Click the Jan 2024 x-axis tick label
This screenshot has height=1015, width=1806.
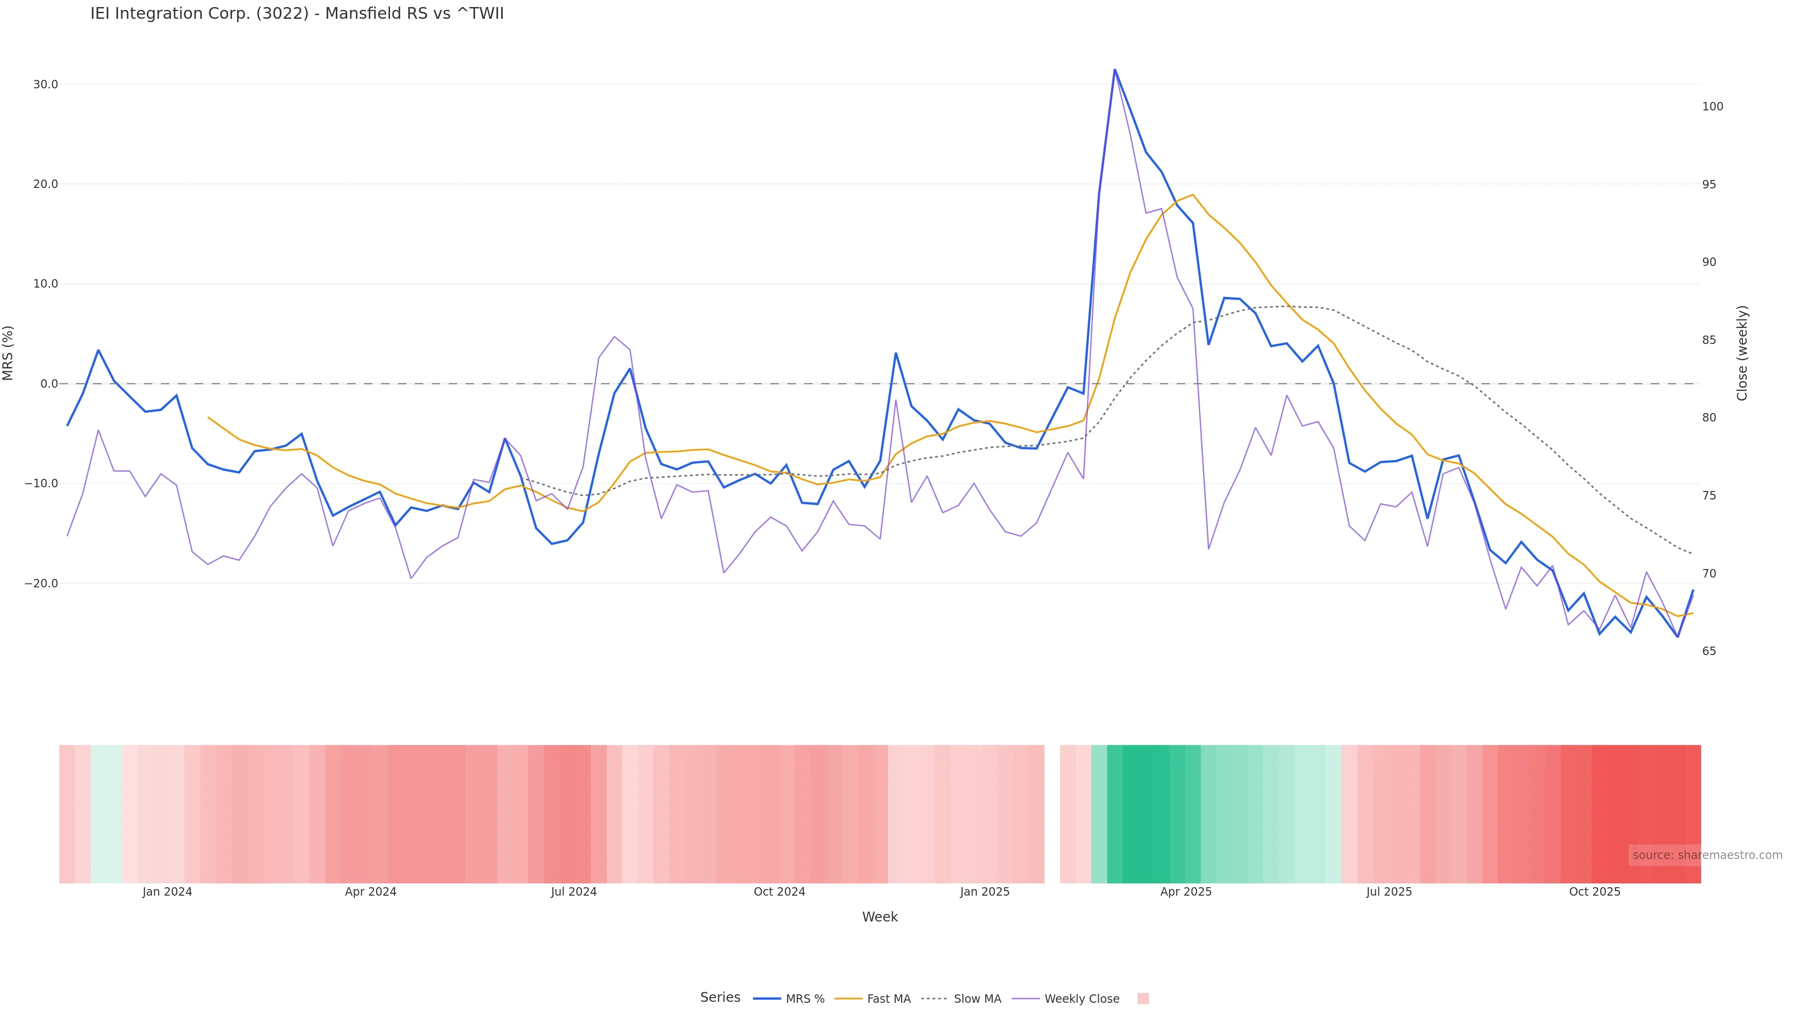coord(167,892)
